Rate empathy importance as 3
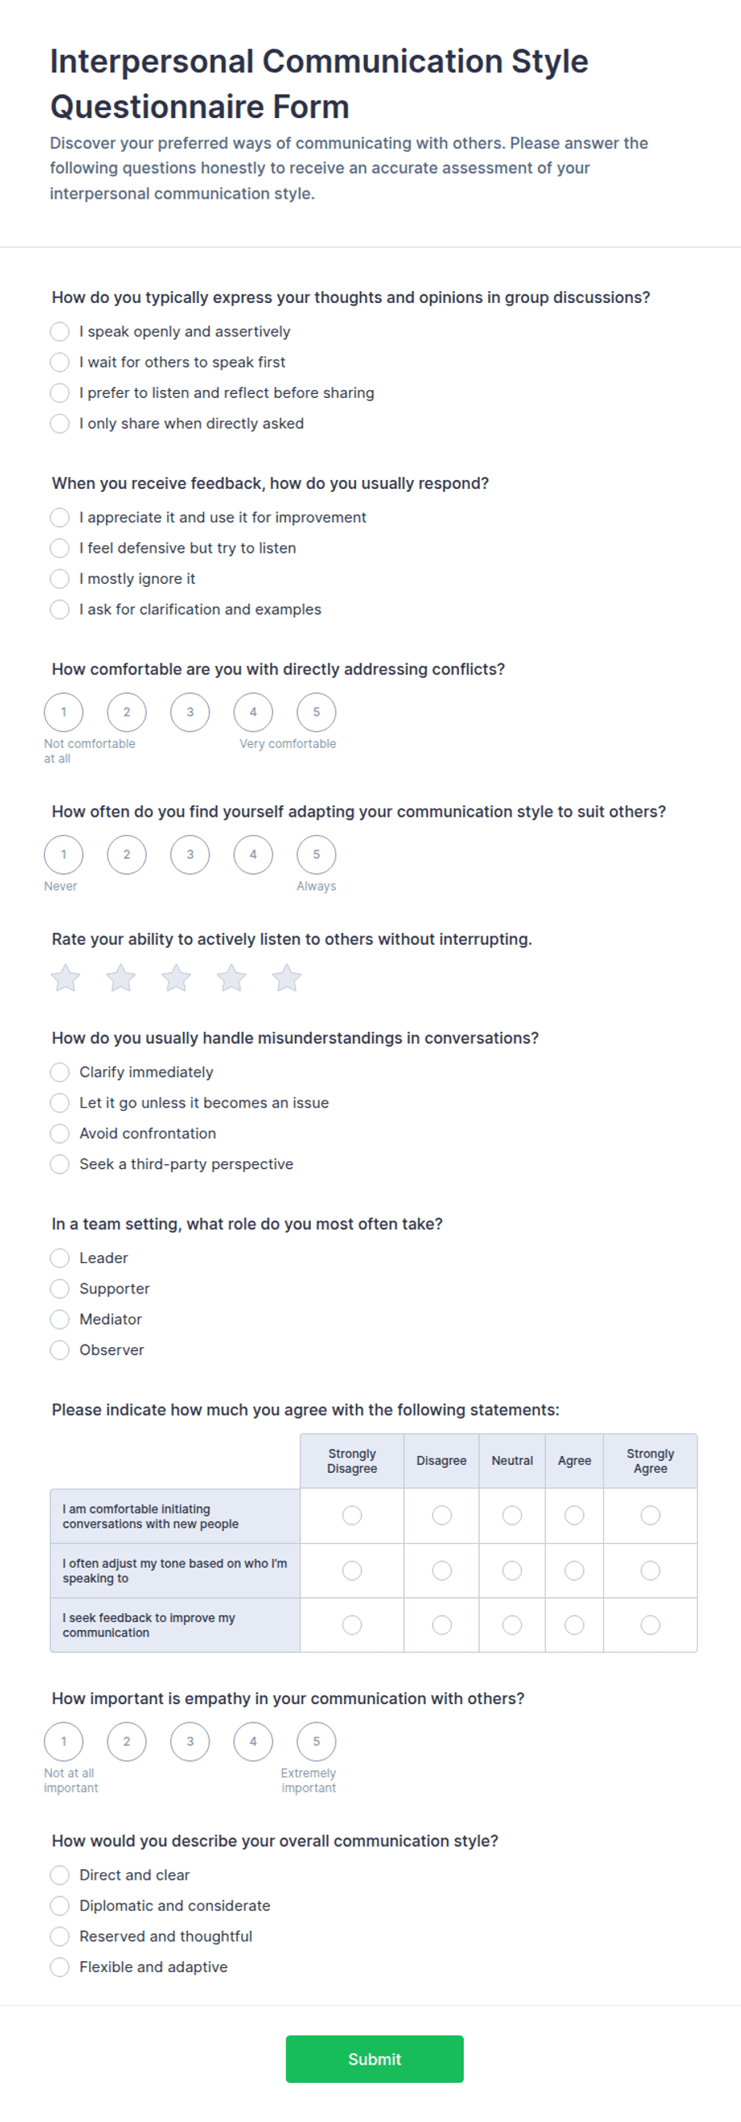The image size is (741, 2122). 190,1742
